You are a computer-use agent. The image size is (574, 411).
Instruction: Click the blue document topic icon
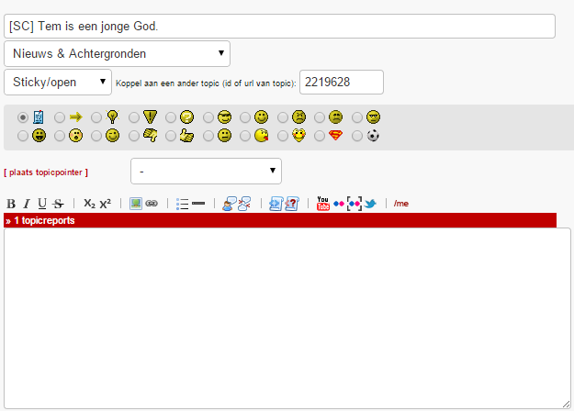tap(39, 117)
